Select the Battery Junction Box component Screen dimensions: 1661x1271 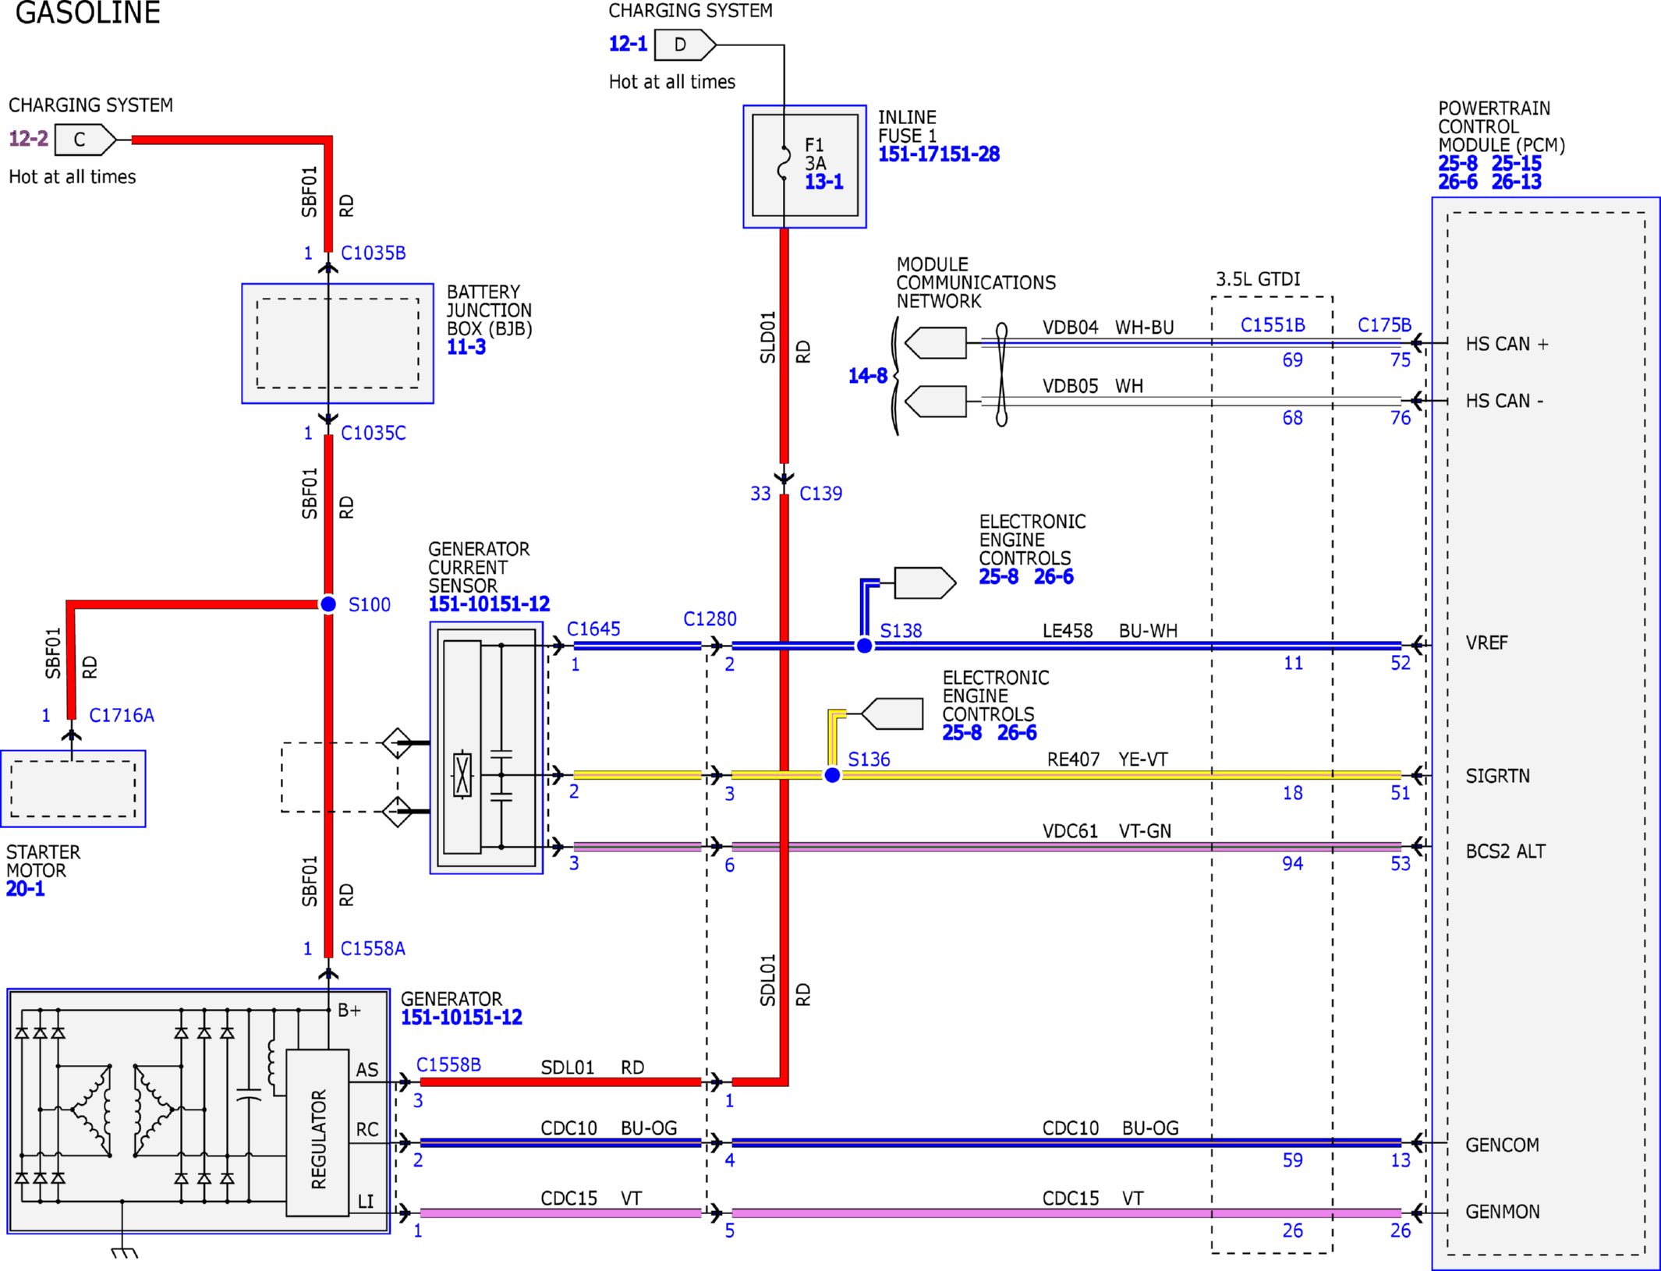tap(337, 343)
